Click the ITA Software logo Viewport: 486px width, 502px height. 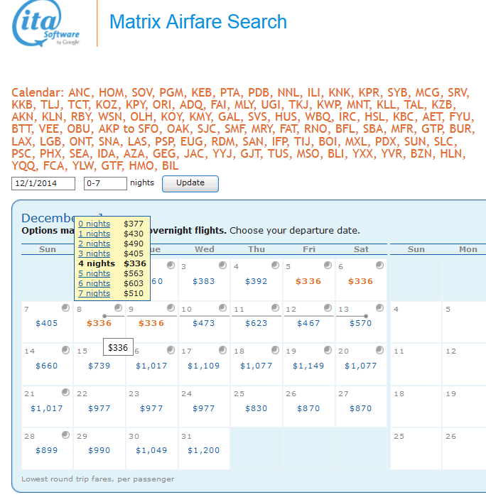[46, 24]
